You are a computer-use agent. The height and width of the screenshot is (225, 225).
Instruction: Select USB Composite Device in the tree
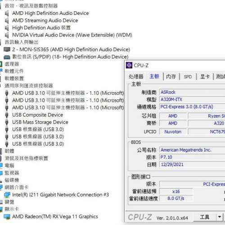tap(38, 115)
